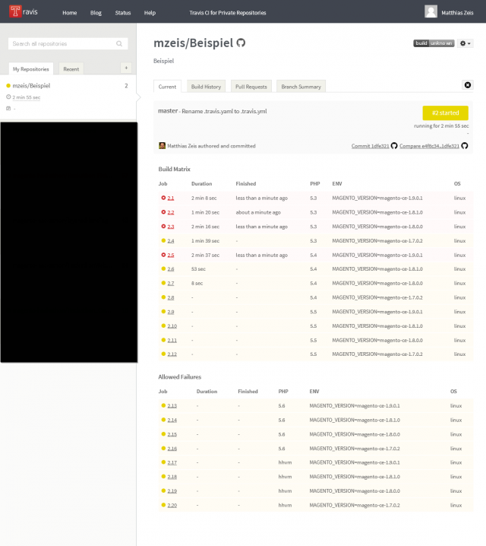The height and width of the screenshot is (546, 486).
Task: Click the Allowed Failures heading
Action: pos(180,376)
